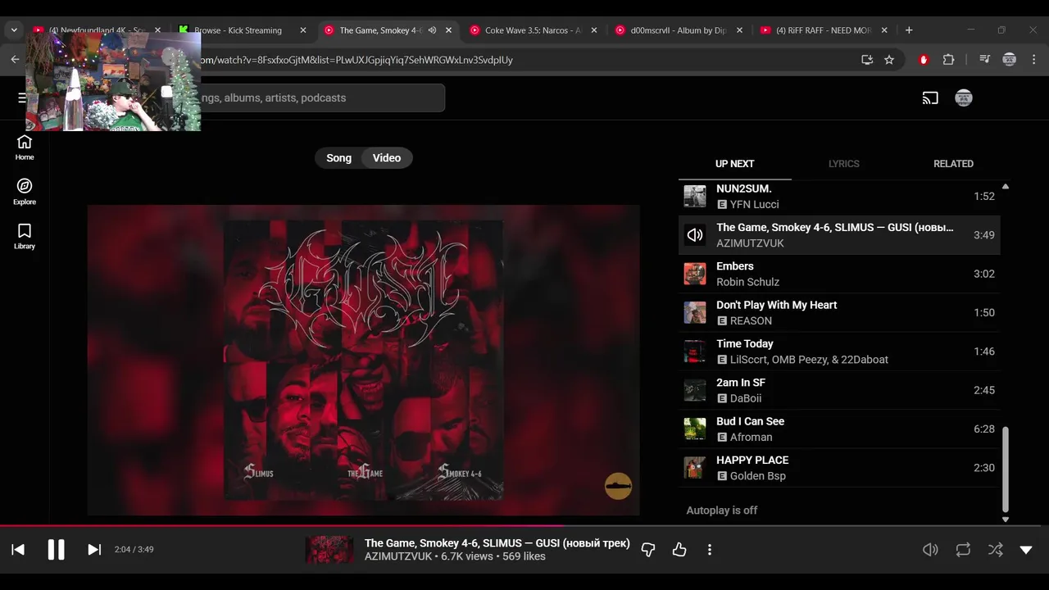This screenshot has height=590, width=1049.
Task: Toggle repeat mode
Action: (x=963, y=550)
